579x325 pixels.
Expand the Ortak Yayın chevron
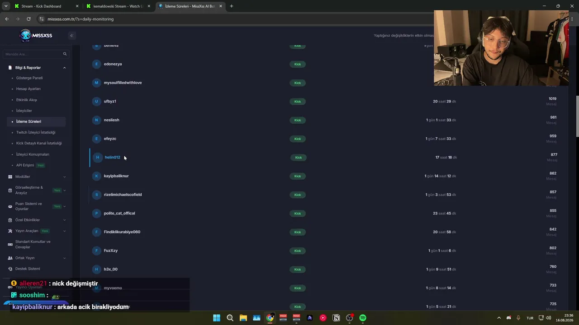[64, 258]
